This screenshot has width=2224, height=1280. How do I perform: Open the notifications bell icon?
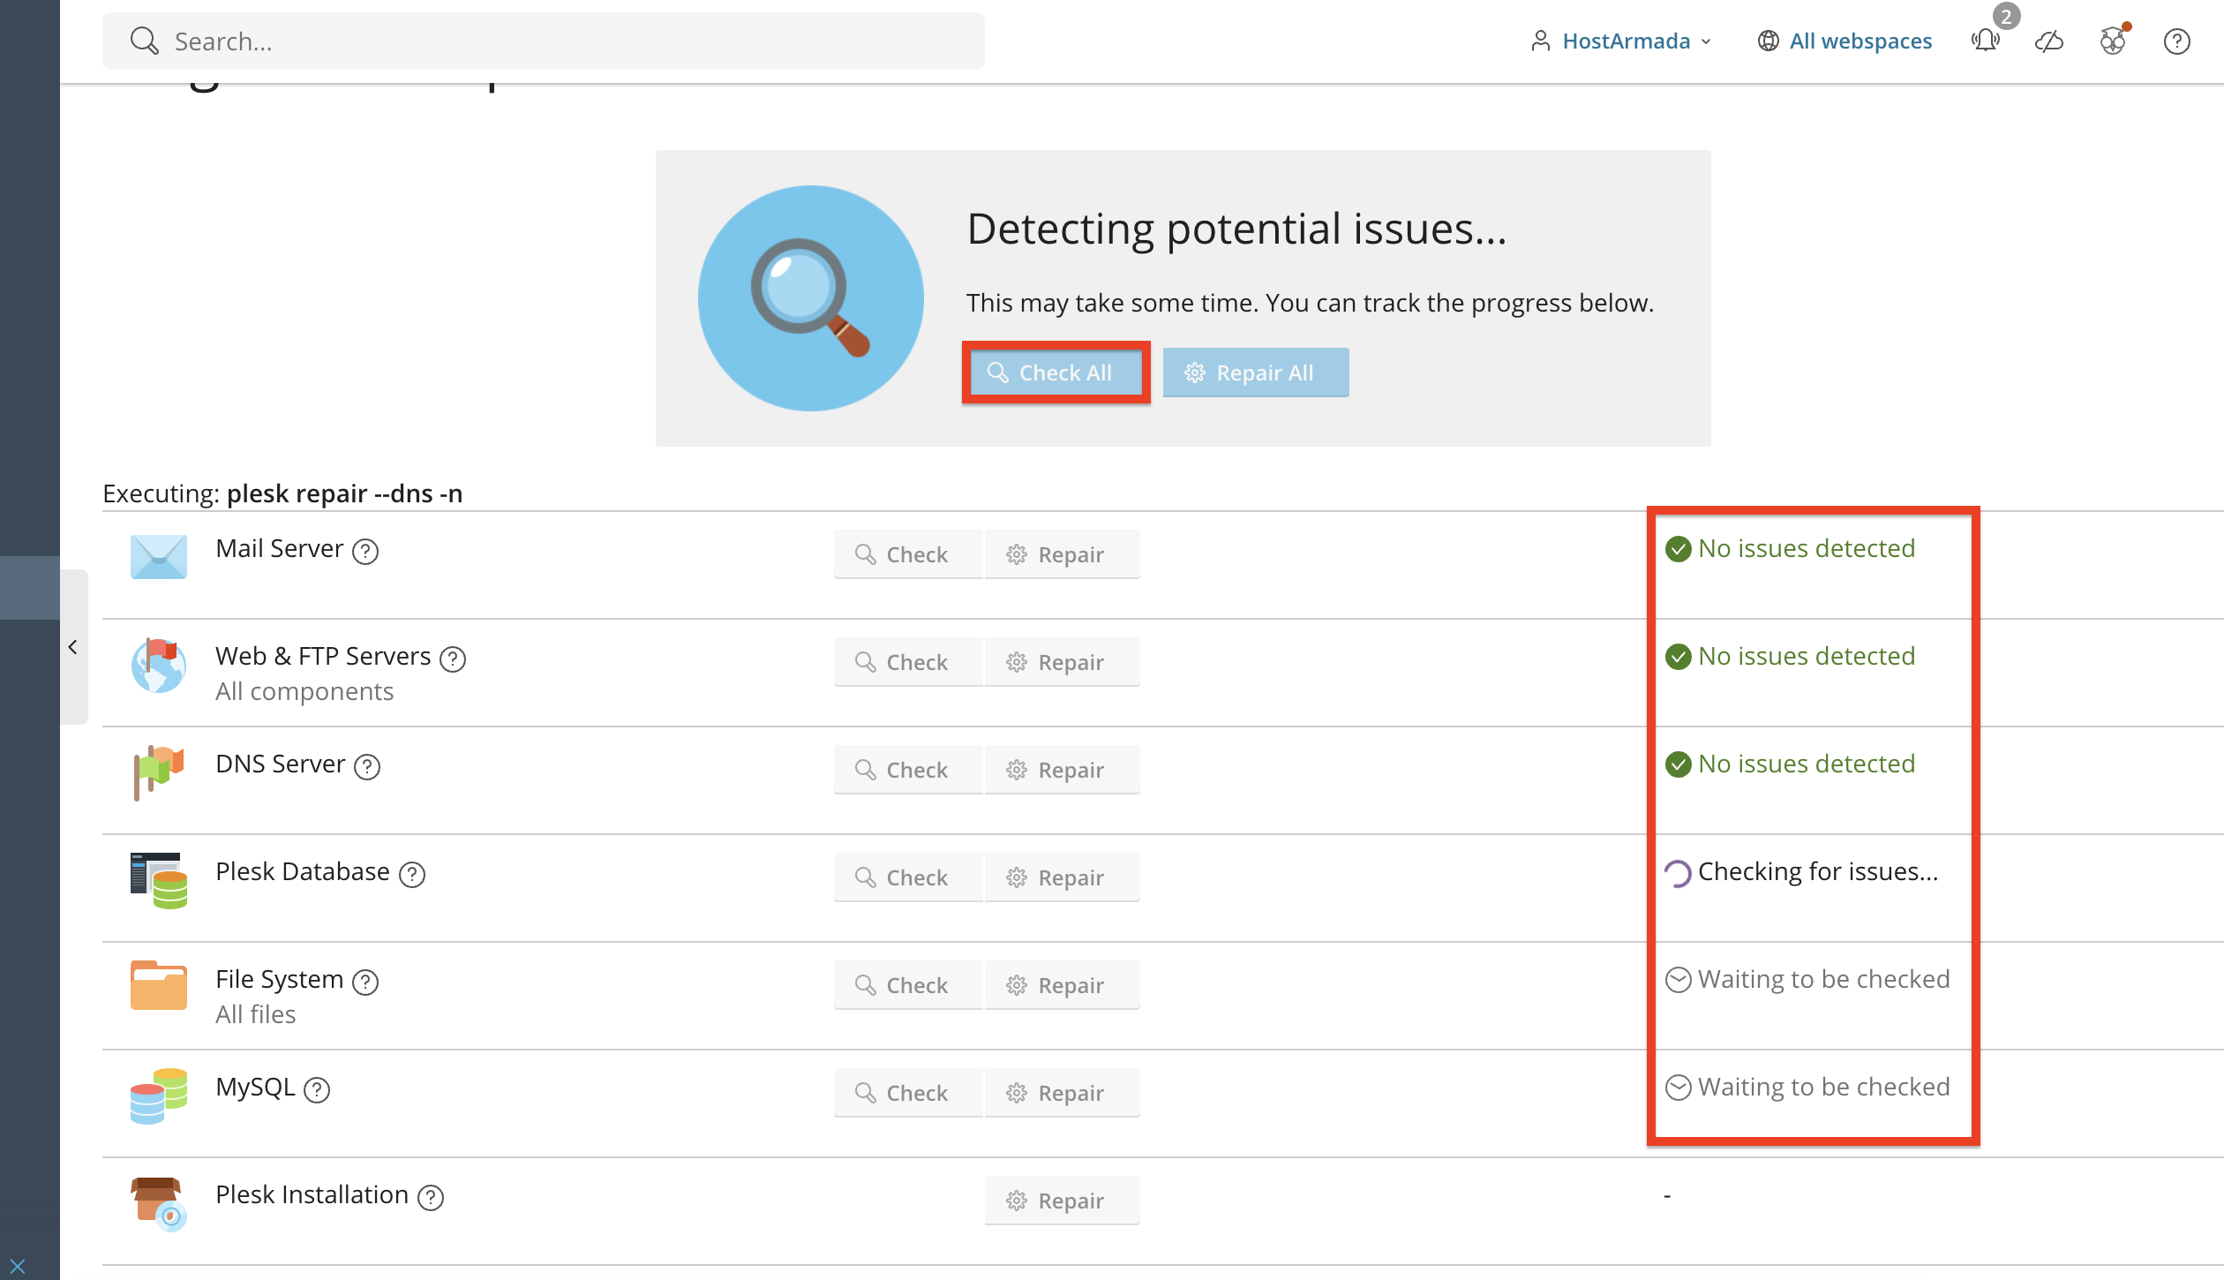pos(1986,41)
